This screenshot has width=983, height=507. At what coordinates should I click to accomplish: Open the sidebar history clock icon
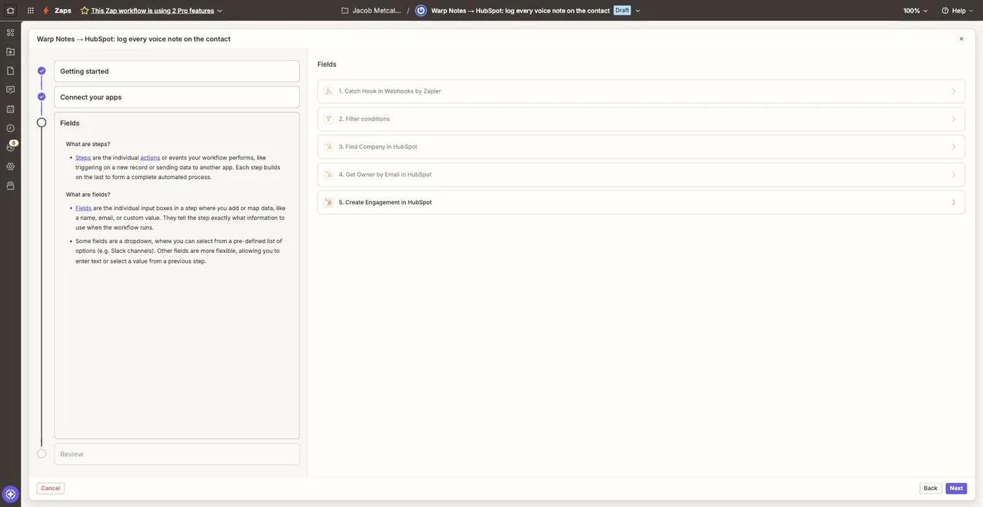click(x=10, y=128)
